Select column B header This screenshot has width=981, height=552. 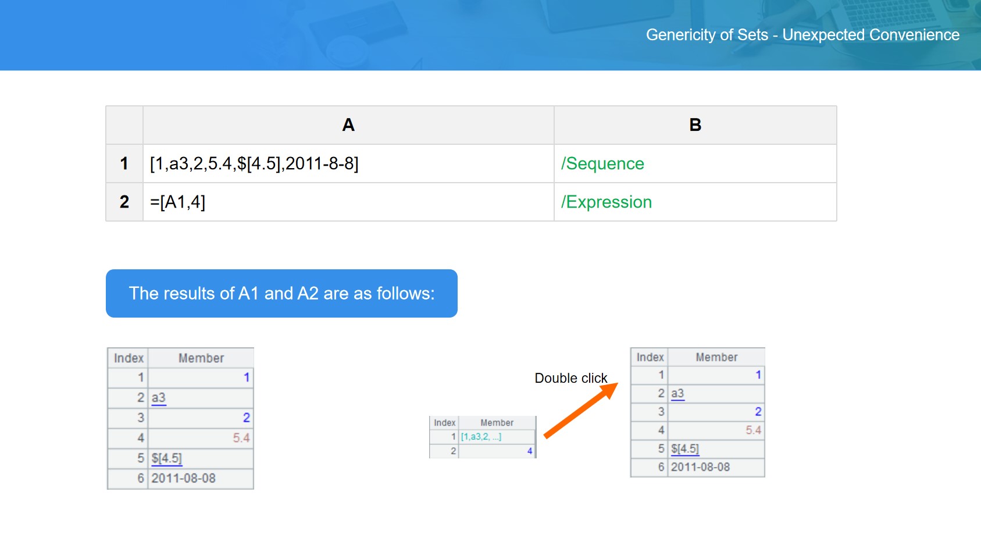694,125
